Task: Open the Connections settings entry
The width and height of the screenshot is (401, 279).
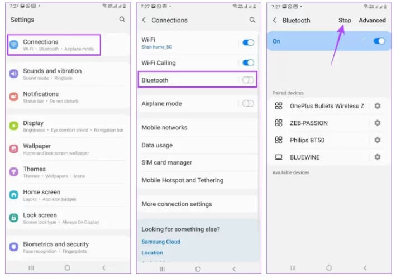Action: click(54, 45)
